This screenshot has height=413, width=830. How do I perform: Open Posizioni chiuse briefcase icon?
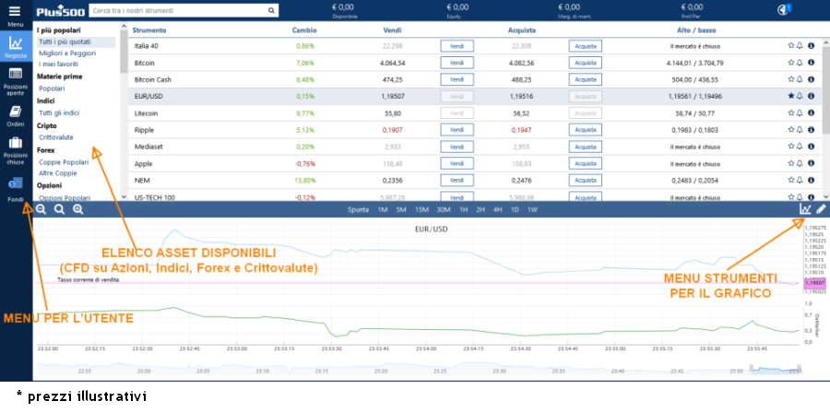coord(16,146)
